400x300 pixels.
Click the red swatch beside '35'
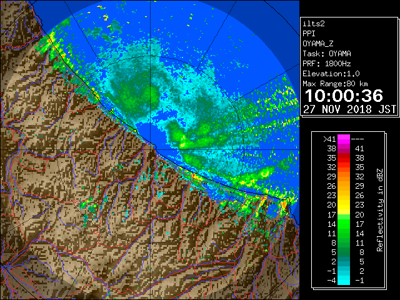point(344,158)
